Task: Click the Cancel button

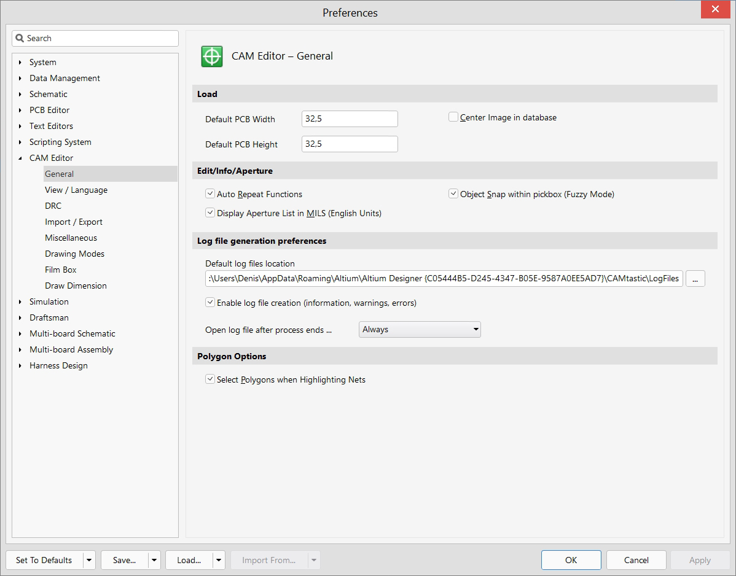Action: (x=636, y=560)
